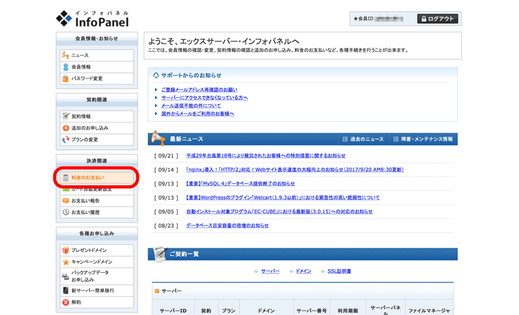Open the MySQL 4 database news link
This screenshot has width=519, height=315.
[240, 183]
